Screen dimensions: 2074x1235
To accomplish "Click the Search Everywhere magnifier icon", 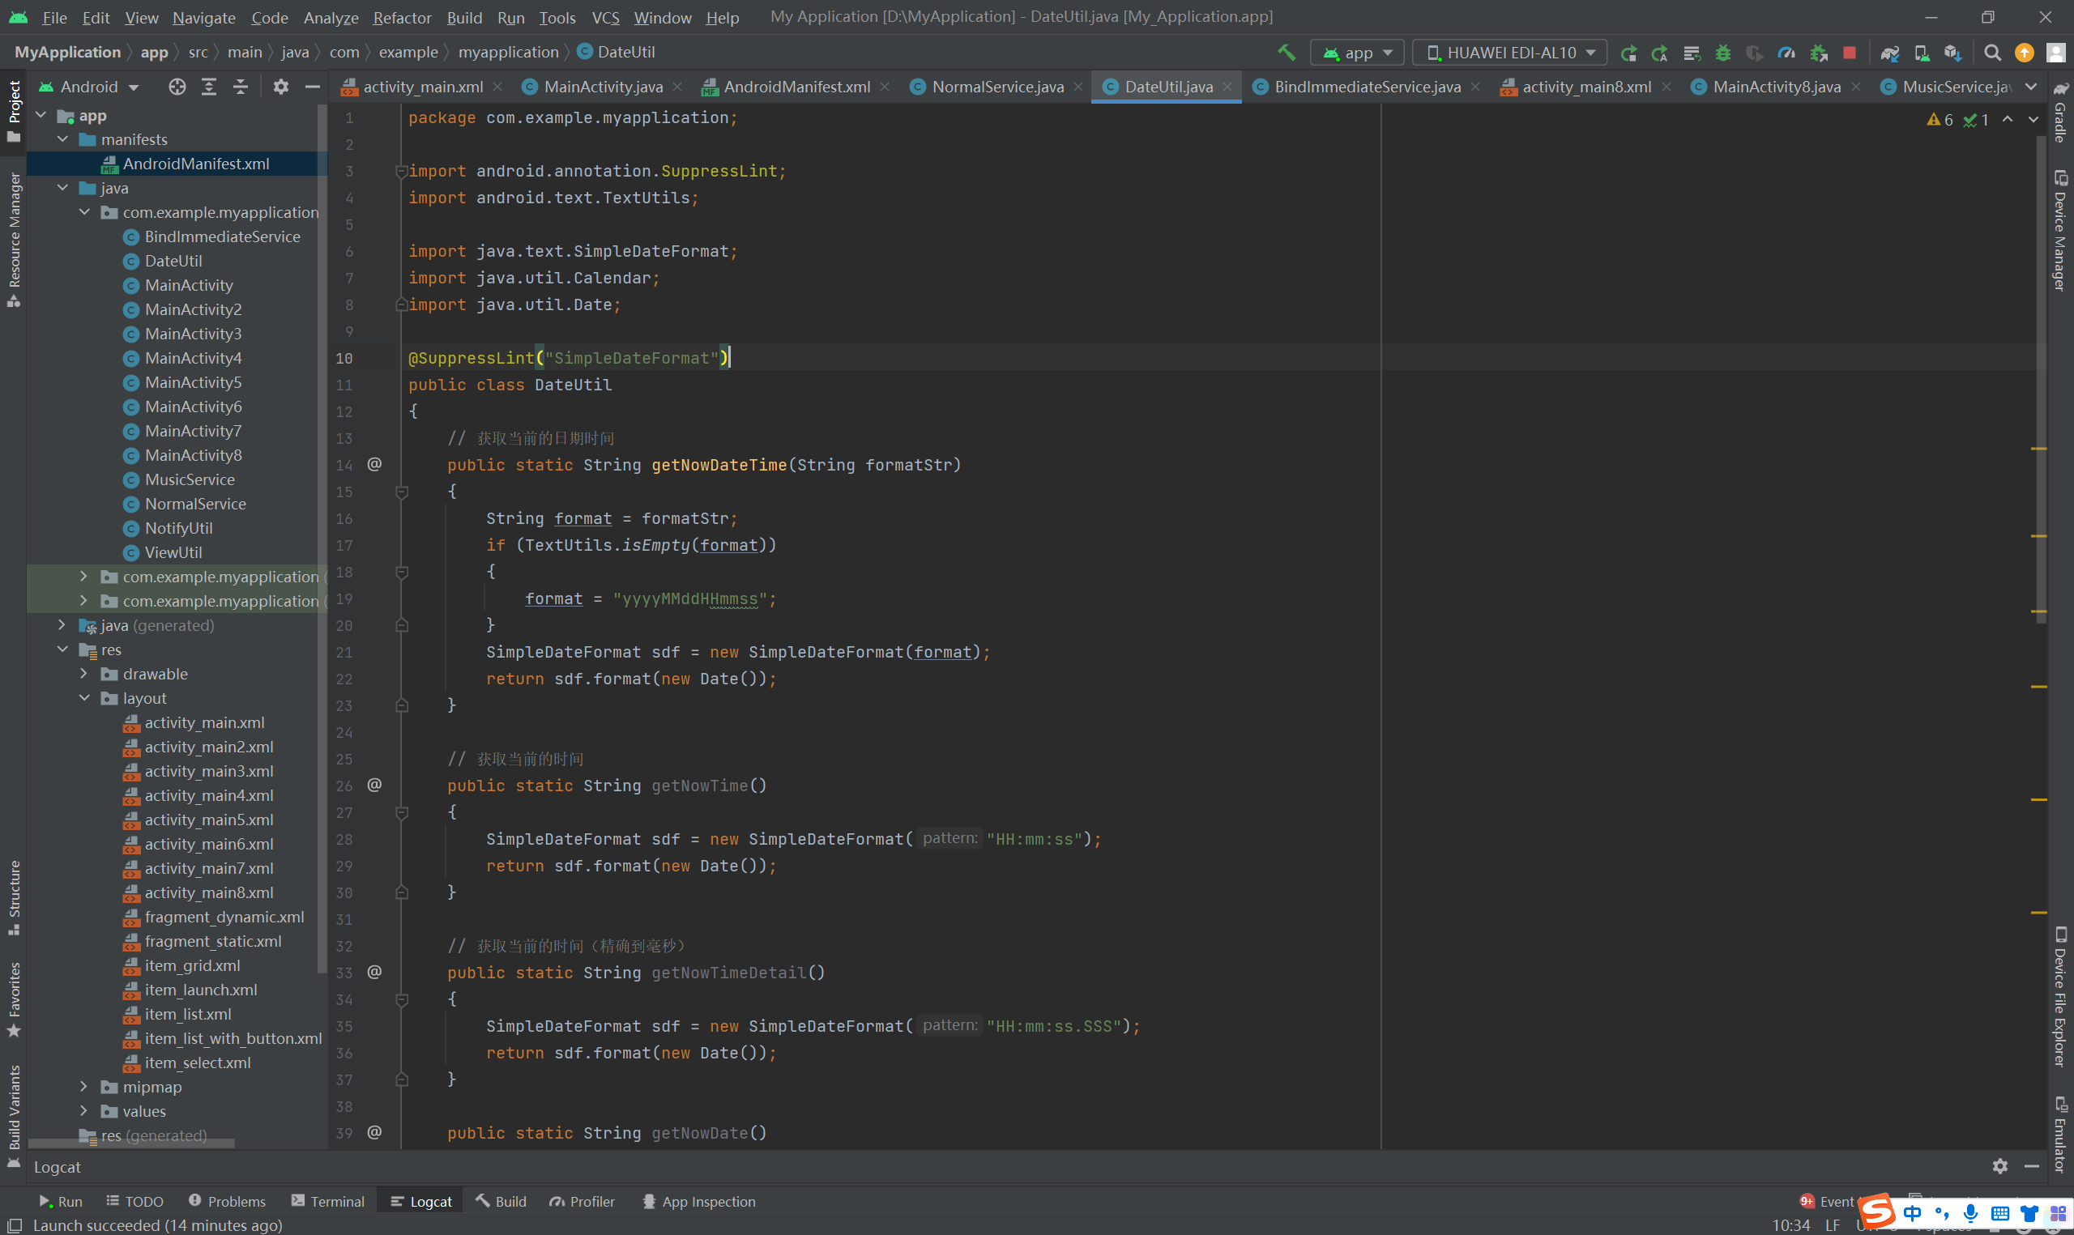I will click(1992, 53).
